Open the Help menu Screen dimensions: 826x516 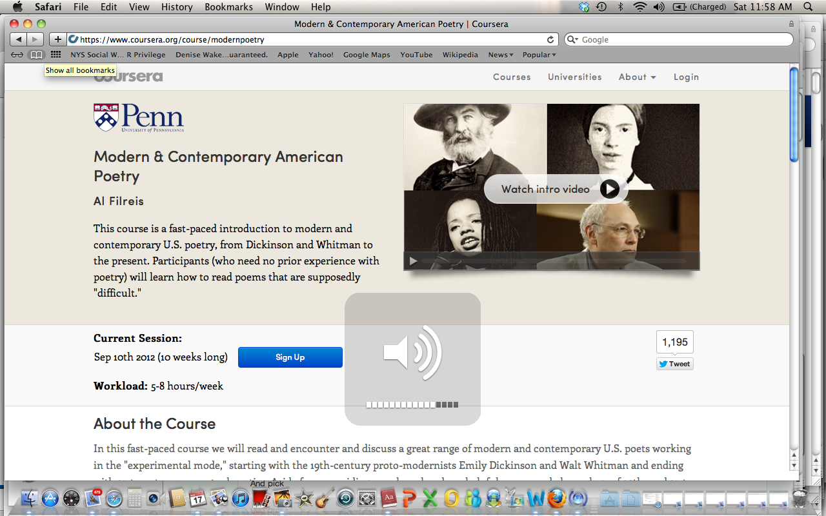click(x=321, y=7)
